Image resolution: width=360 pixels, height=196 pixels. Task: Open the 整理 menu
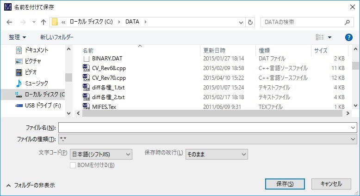pyautogui.click(x=18, y=37)
